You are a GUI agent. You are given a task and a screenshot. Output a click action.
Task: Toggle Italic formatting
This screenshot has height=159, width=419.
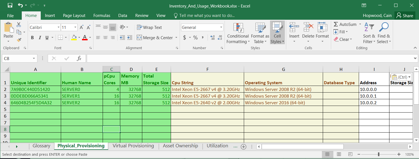click(40, 38)
